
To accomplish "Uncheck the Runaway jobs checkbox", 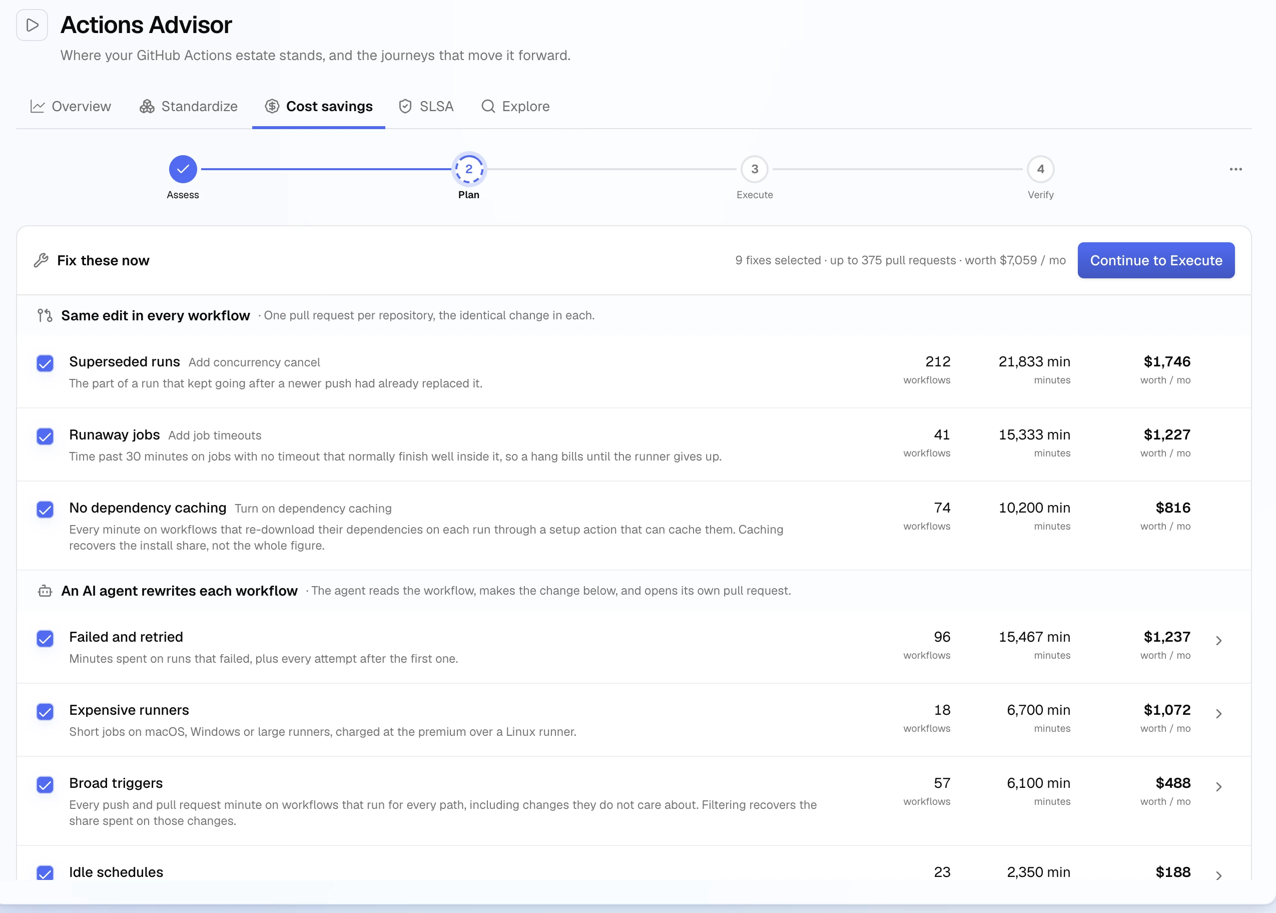I will tap(45, 437).
